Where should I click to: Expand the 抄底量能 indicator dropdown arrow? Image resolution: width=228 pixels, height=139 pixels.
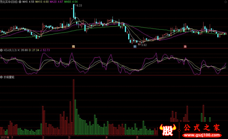point(1,77)
